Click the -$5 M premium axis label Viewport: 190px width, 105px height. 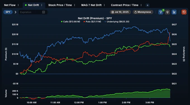pyautogui.click(x=15, y=84)
